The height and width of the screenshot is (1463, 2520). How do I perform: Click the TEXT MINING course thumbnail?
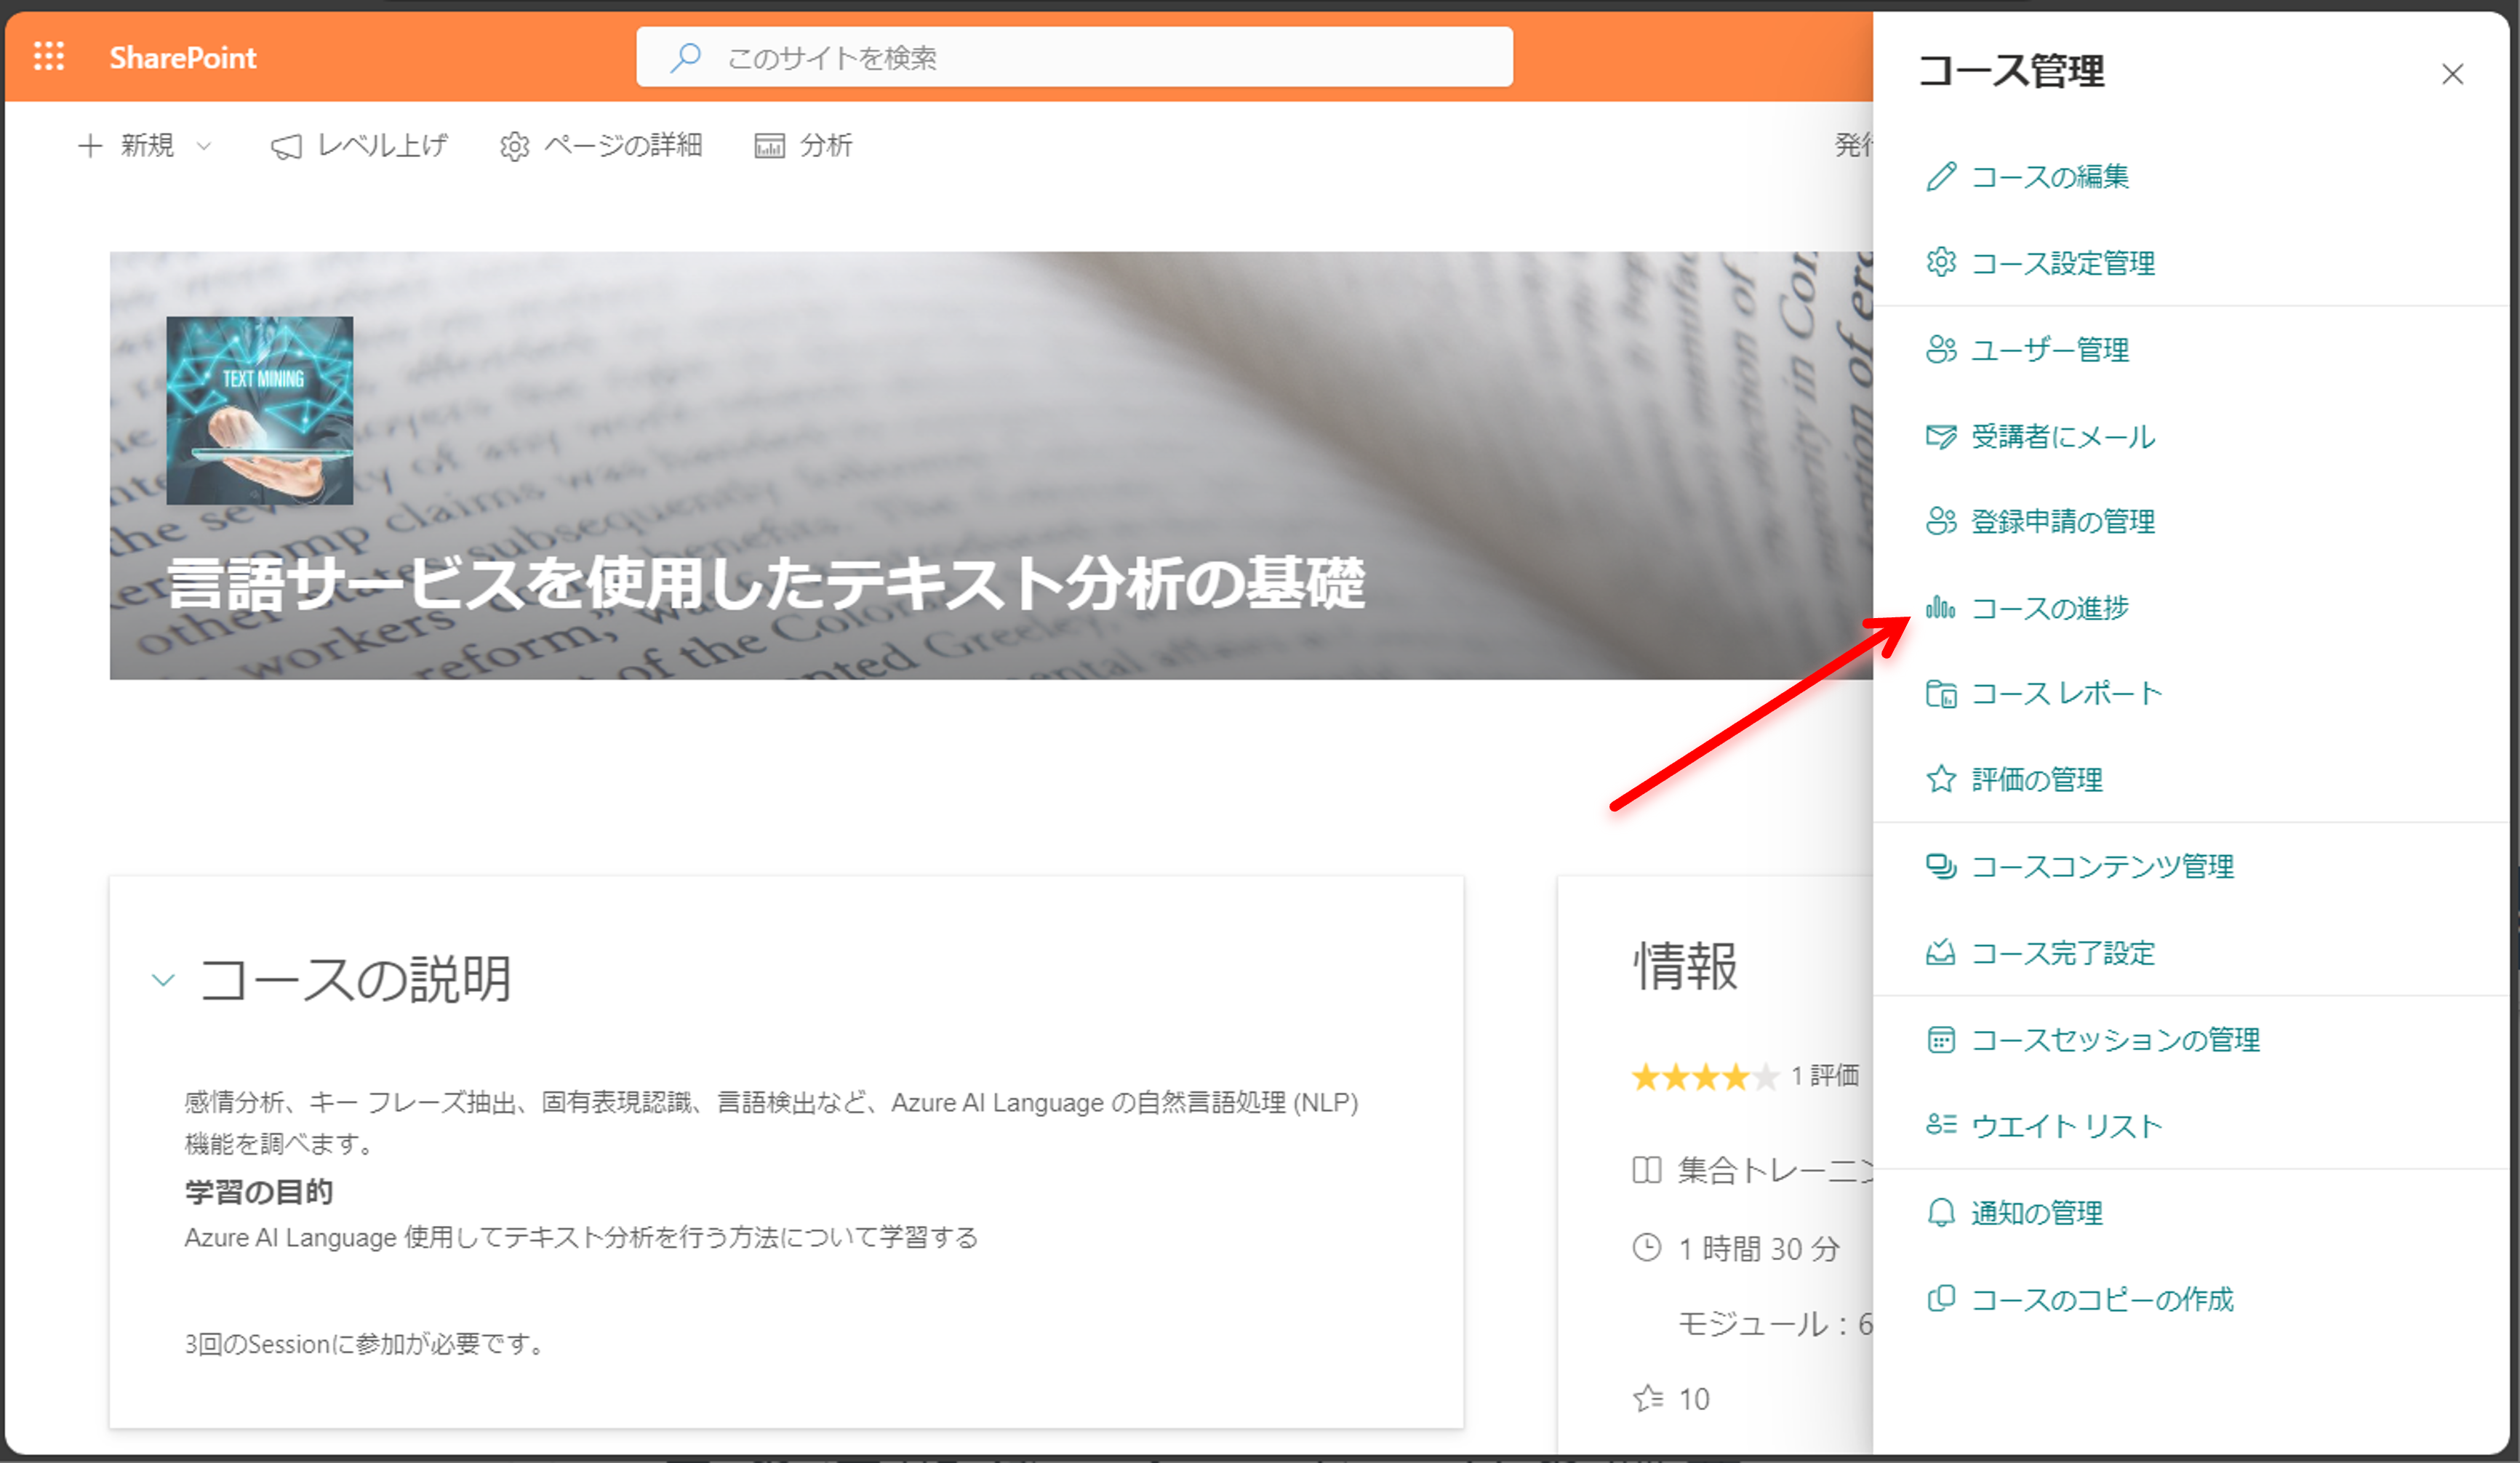pyautogui.click(x=260, y=411)
